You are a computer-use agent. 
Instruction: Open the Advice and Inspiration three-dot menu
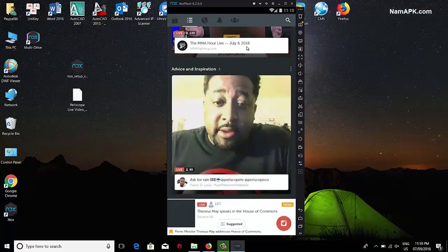tap(290, 69)
